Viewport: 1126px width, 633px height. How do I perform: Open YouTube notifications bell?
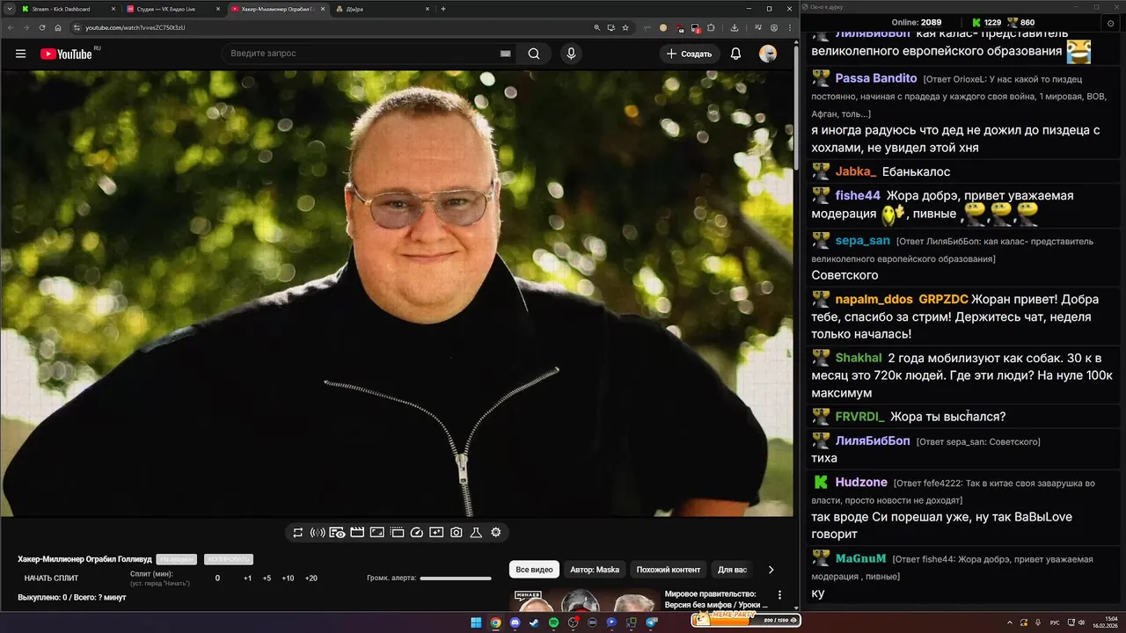pos(736,54)
